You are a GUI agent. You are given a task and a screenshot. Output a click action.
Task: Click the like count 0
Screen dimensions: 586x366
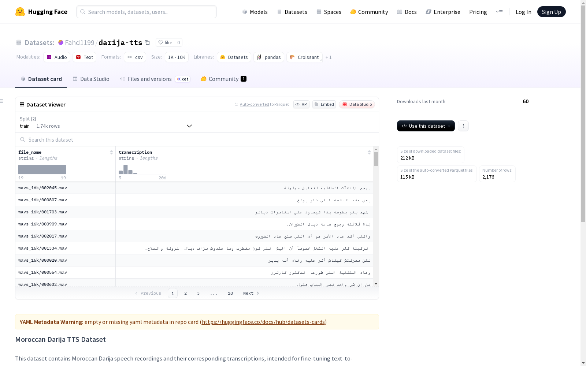coord(178,42)
